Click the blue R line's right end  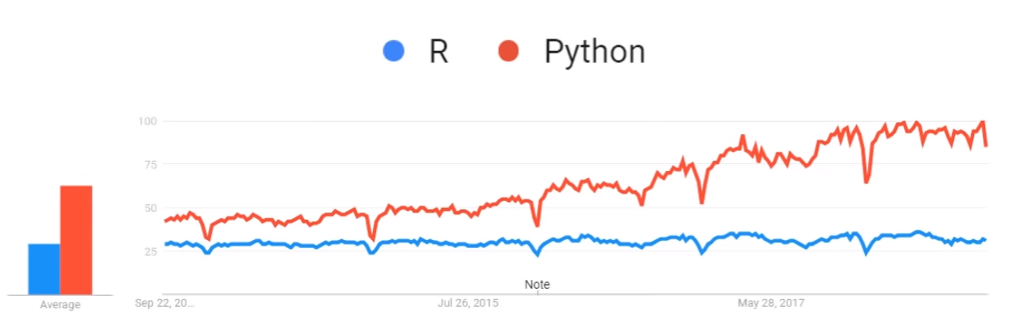(x=985, y=239)
